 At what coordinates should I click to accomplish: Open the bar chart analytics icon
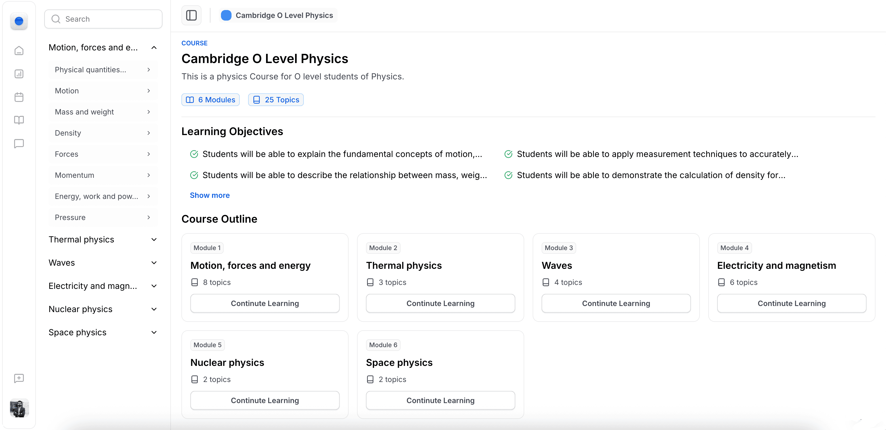point(19,74)
